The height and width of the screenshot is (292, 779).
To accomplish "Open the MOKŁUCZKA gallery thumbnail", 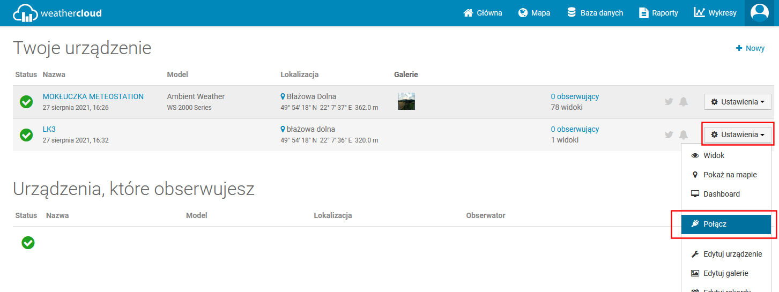I will click(x=406, y=101).
